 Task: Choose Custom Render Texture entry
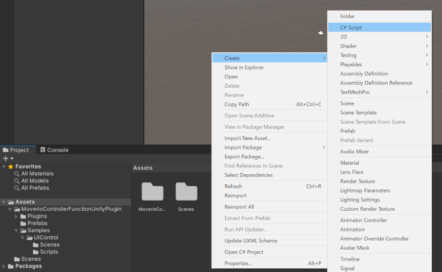(379, 209)
